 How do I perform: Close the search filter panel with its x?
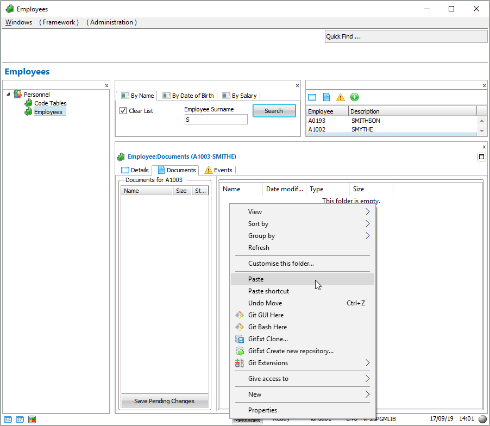297,85
